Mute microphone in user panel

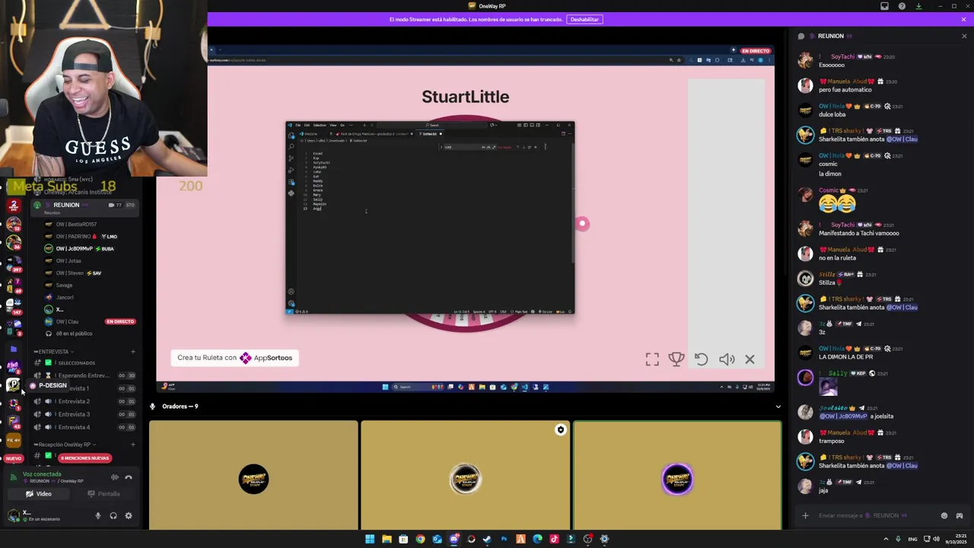point(97,515)
